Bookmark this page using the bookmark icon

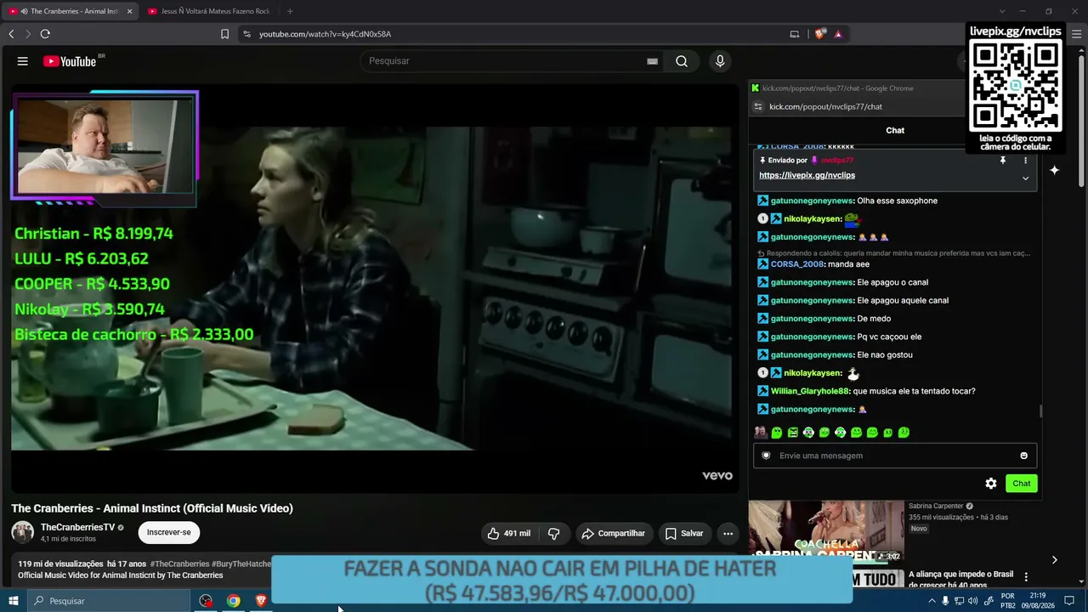[224, 34]
